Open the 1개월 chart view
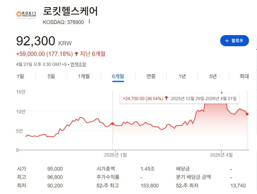The image size is (257, 194). [83, 76]
